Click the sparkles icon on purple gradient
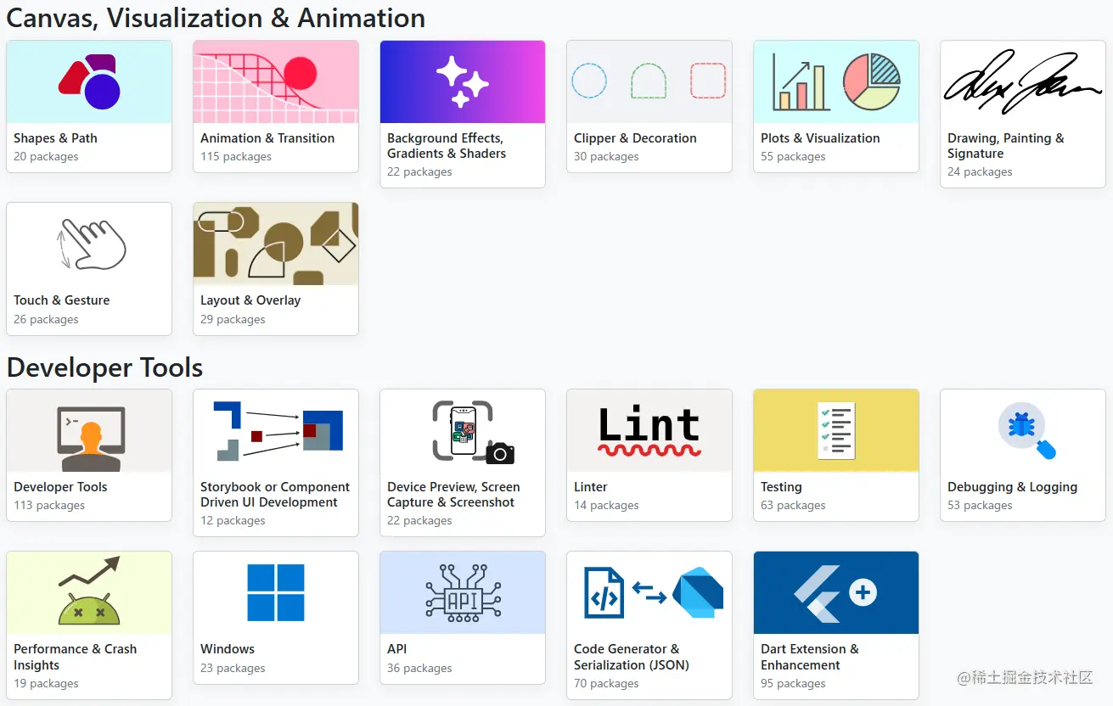 click(463, 81)
